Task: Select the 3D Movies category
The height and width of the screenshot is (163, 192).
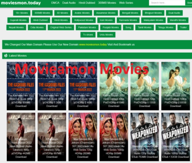Action: click(x=62, y=13)
